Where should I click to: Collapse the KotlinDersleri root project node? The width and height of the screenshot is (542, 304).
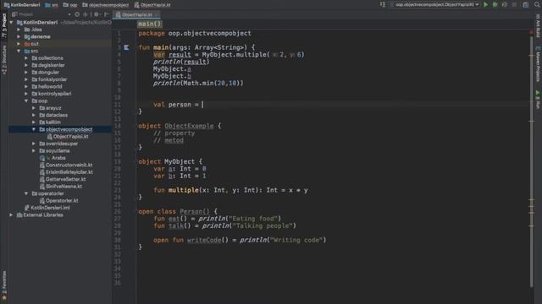coord(11,23)
